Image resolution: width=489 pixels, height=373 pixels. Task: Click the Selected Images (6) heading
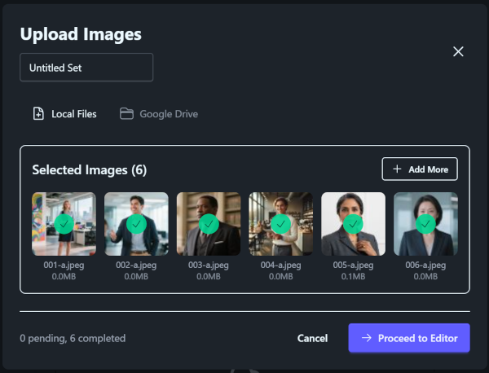tap(90, 170)
